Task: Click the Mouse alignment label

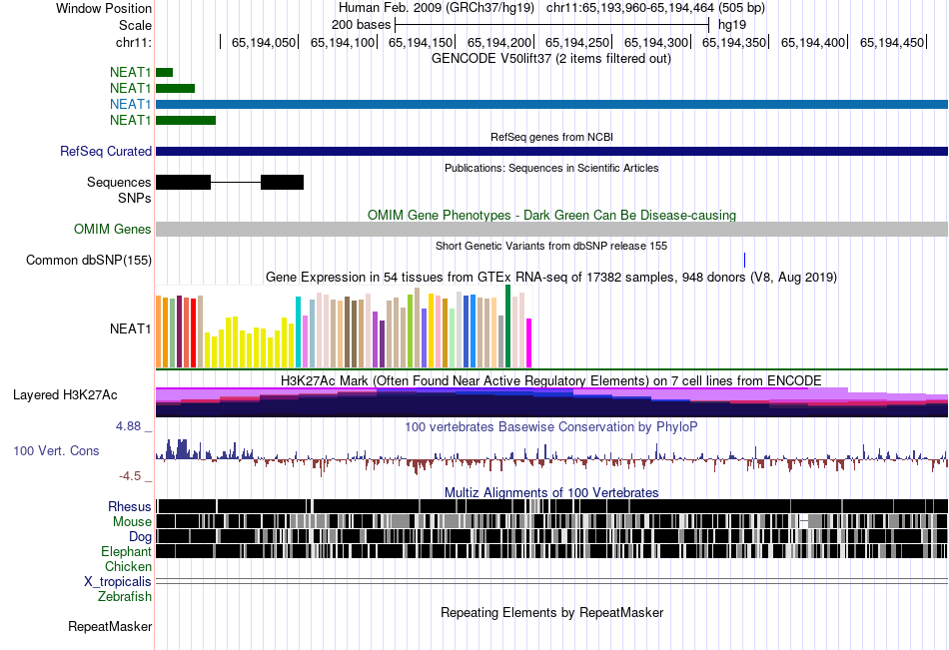Action: click(x=132, y=521)
